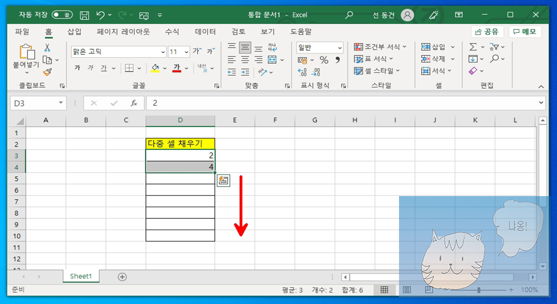
Task: Click the 공유 share button
Action: (x=487, y=31)
